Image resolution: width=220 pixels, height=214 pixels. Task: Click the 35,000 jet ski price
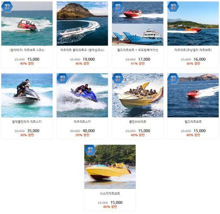tap(33, 131)
